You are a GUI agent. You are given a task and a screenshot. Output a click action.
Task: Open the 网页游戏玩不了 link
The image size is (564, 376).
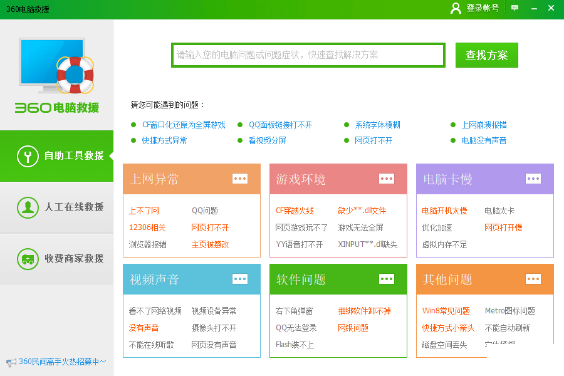coord(301,227)
